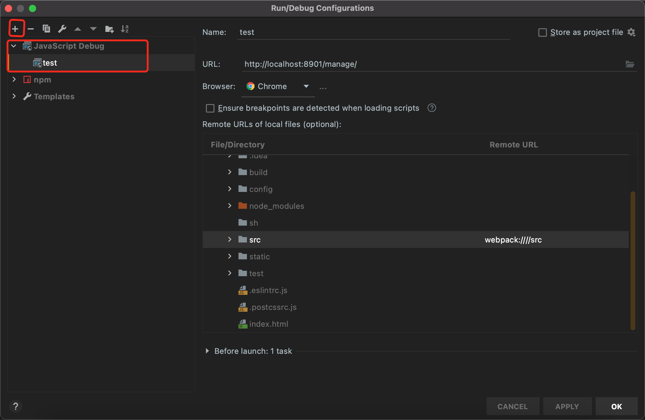This screenshot has width=645, height=420.
Task: Expand the npm configurations group
Action: click(14, 79)
